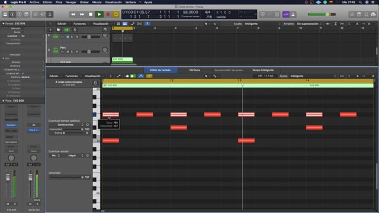Click the global solo S button

click(75, 30)
